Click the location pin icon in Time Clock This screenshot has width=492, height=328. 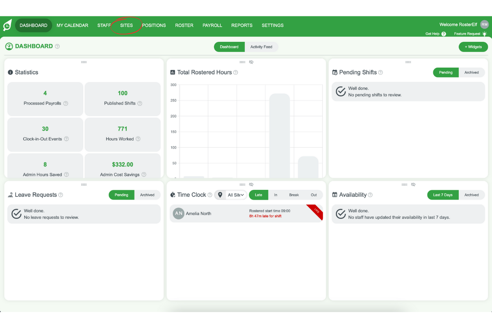(220, 195)
